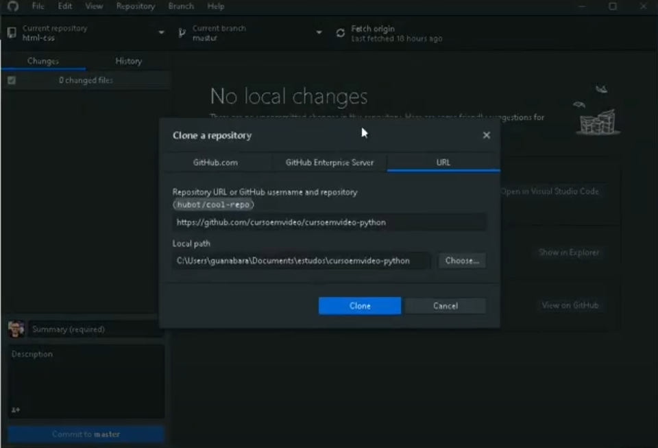The width and height of the screenshot is (658, 448).
Task: Switch to the History tab
Action: (129, 61)
